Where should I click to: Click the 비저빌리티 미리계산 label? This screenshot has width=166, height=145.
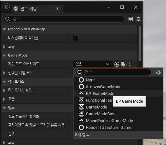(23, 38)
